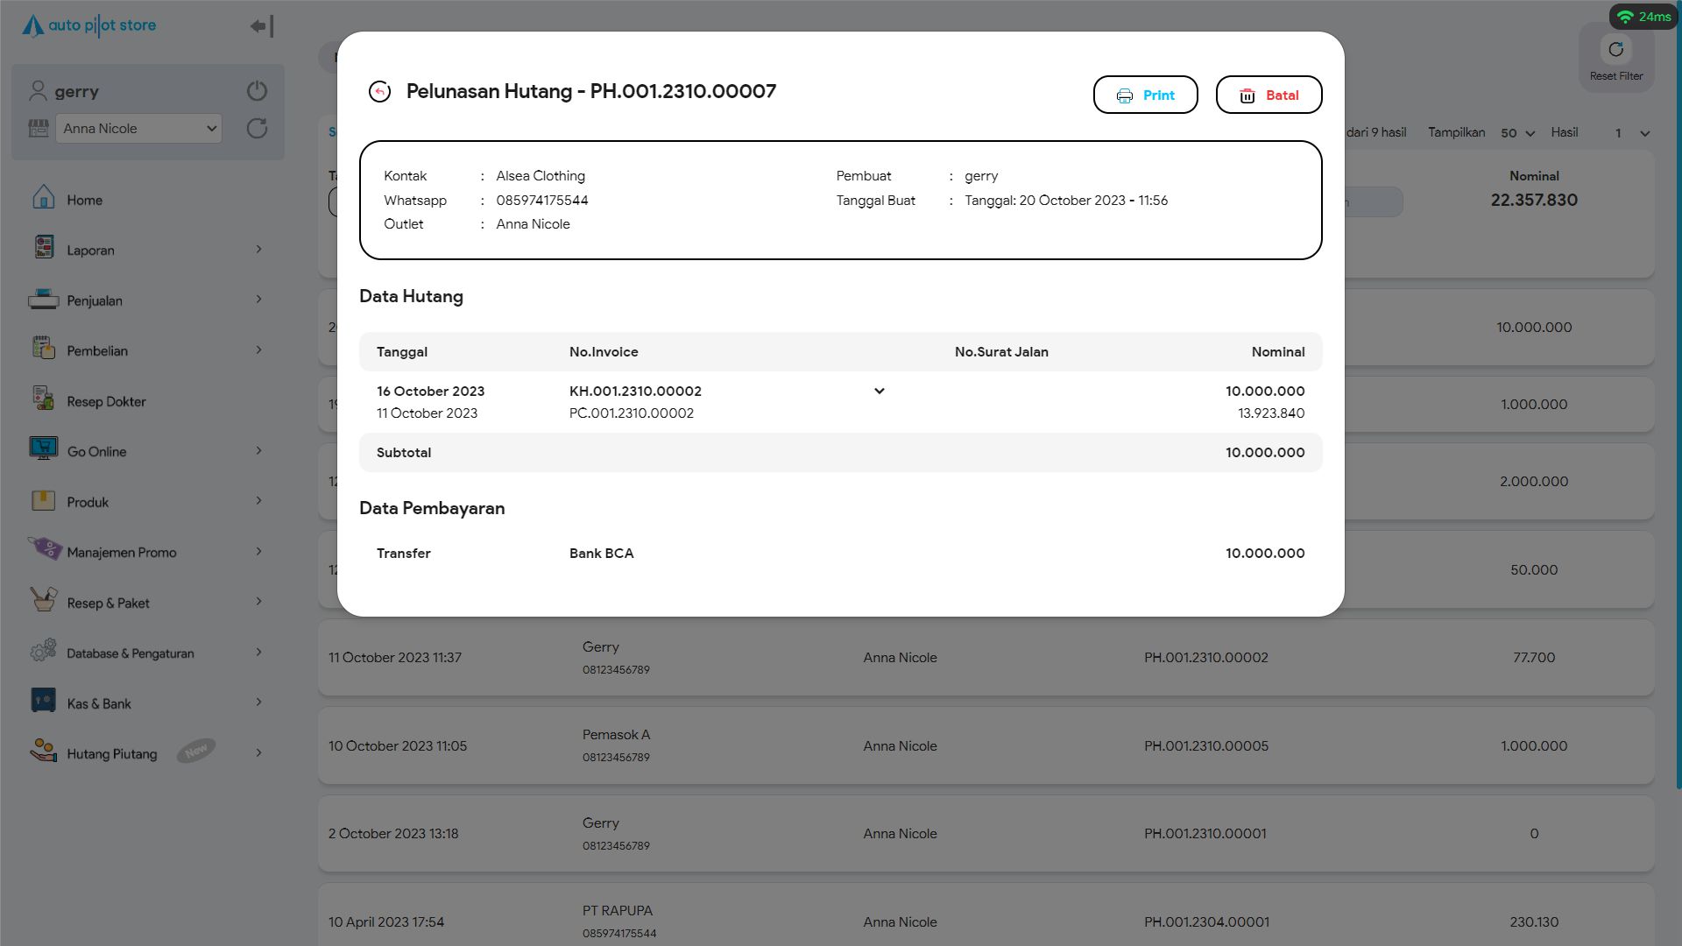Open Resep Dokter menu item
Image resolution: width=1682 pixels, height=946 pixels.
coord(106,401)
